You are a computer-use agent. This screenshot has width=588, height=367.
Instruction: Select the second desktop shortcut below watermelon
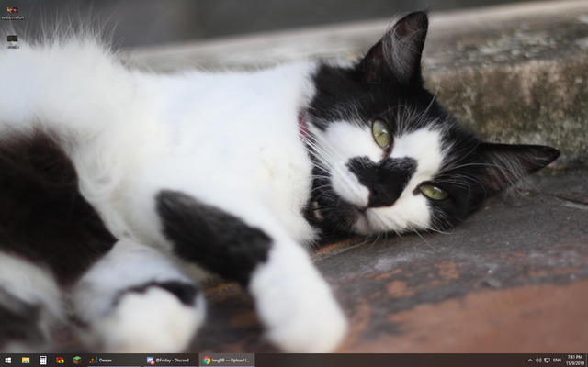[x=13, y=41]
